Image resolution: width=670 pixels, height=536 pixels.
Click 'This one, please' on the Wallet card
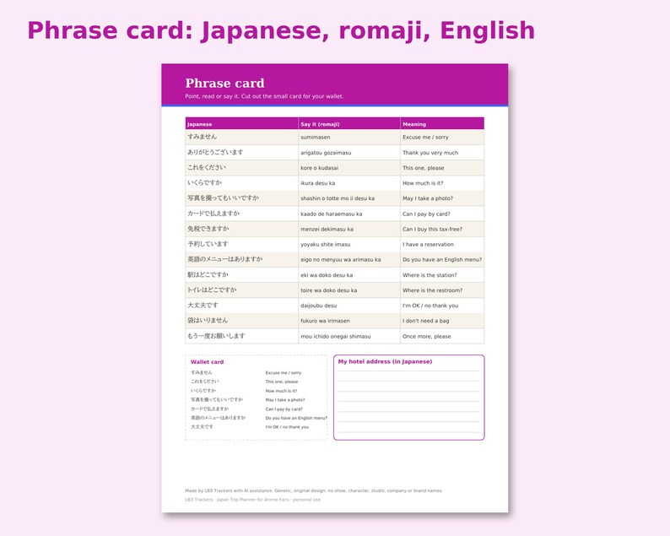point(282,382)
